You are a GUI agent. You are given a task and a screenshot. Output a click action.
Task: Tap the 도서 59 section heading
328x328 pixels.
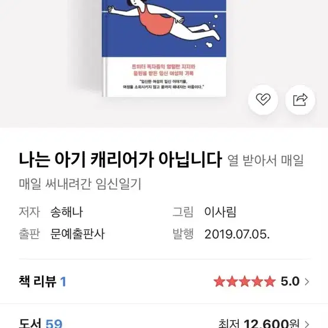point(41,323)
